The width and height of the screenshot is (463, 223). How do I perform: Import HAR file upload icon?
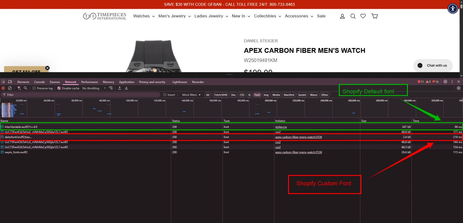(120, 88)
